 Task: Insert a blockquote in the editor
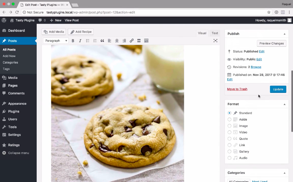102,41
